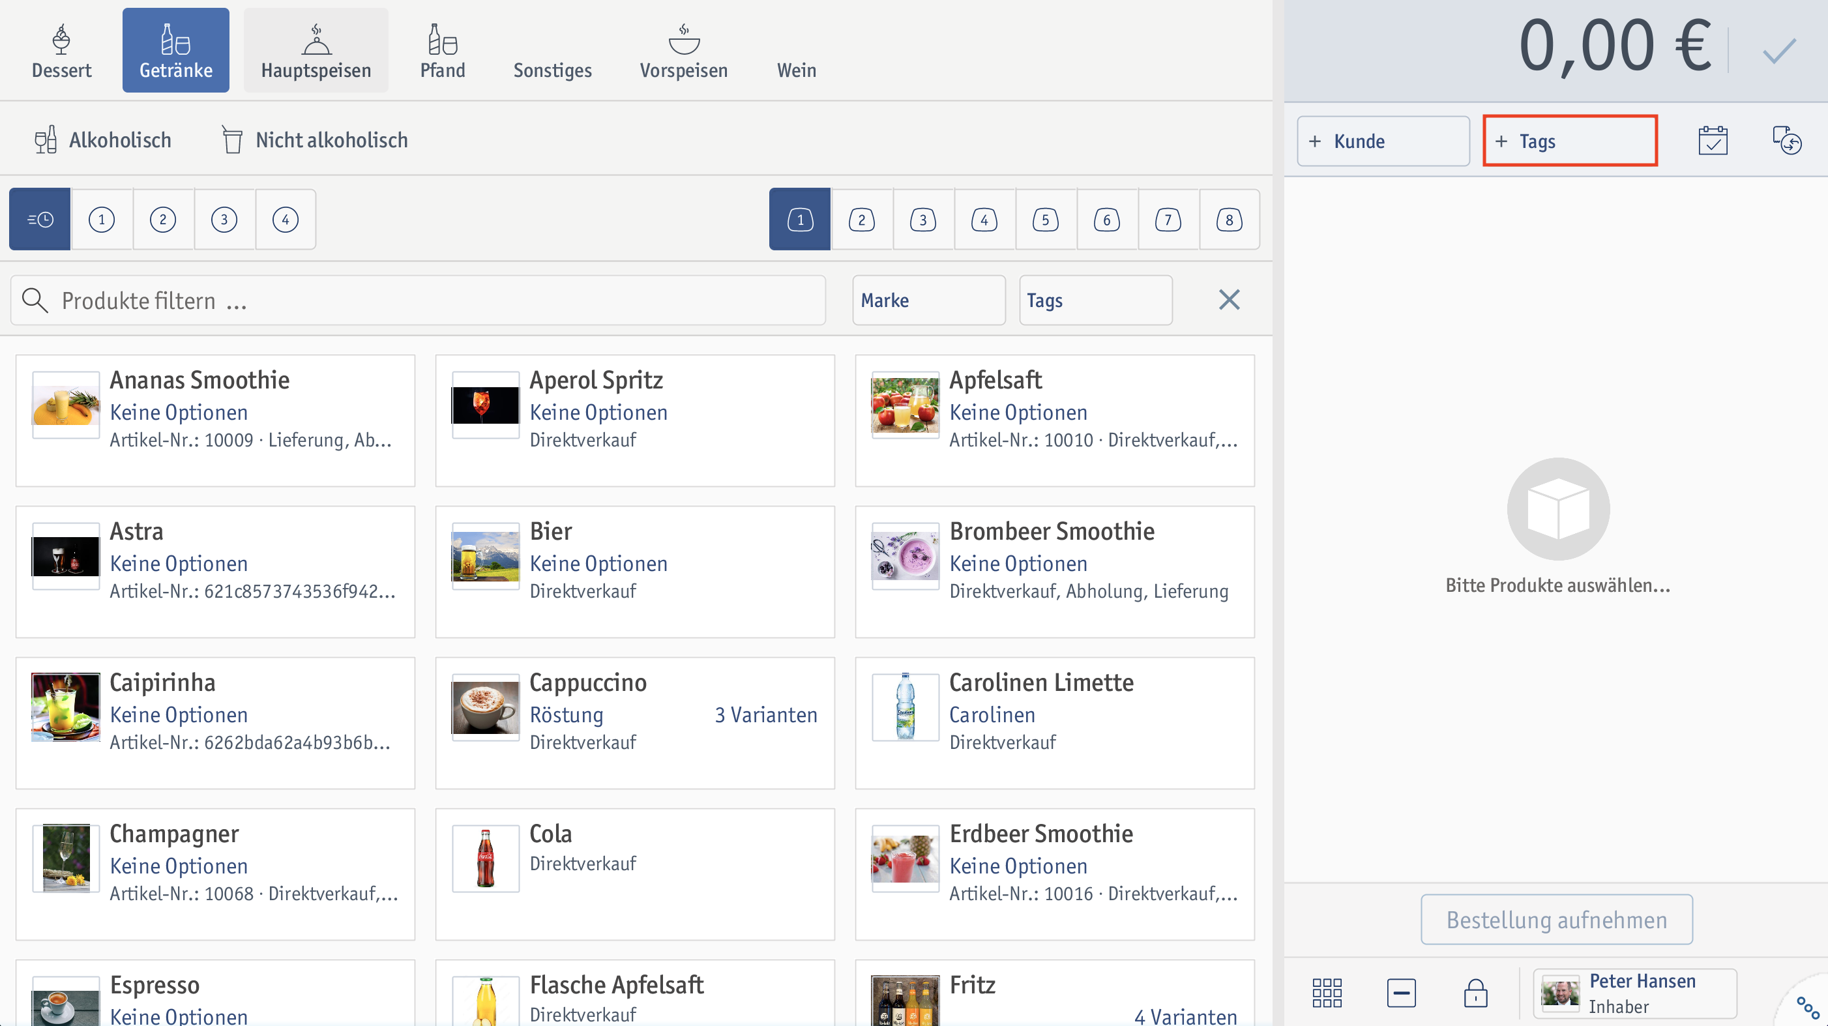Add Flasche Apfelsaft to order

click(x=634, y=993)
